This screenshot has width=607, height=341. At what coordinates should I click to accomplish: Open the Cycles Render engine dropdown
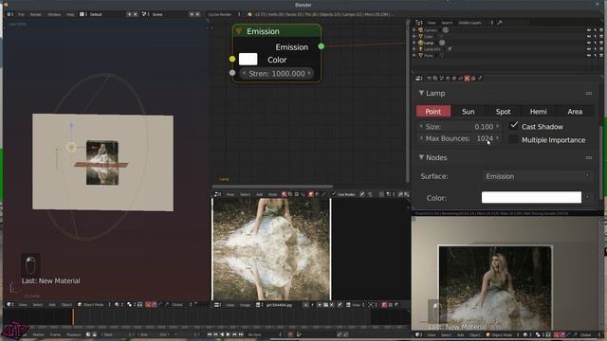pyautogui.click(x=224, y=14)
